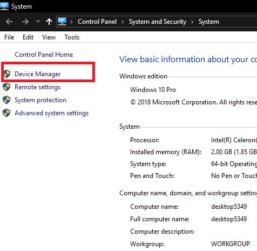Click shield icon beside Remote settings

point(6,87)
